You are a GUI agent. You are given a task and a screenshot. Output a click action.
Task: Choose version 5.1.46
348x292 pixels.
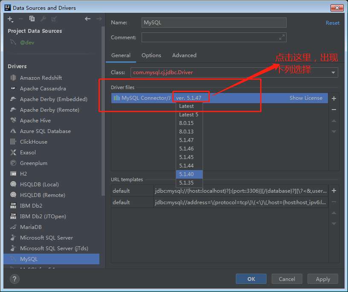click(189, 148)
